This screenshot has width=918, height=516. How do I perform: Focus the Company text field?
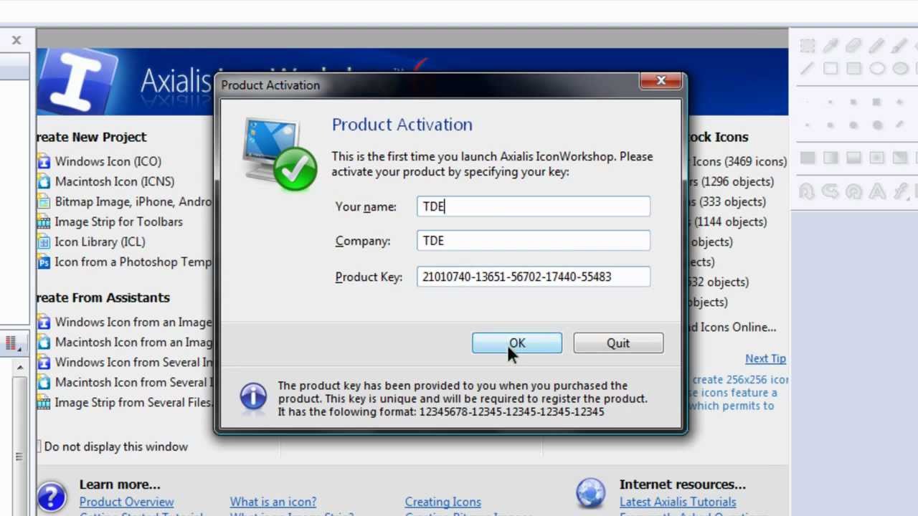coord(533,241)
